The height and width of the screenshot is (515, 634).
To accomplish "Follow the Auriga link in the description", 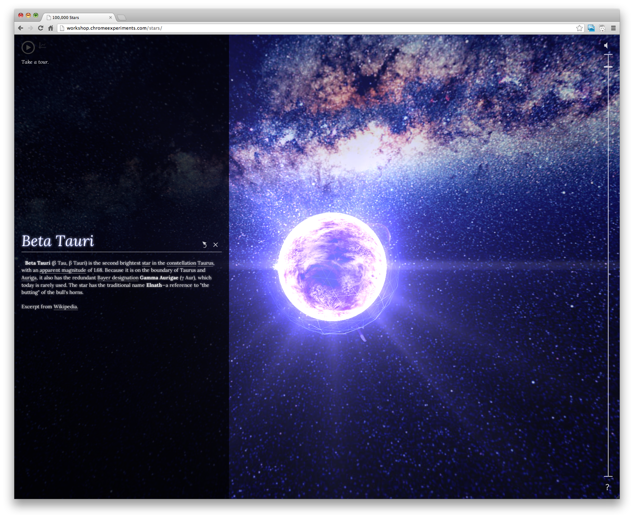I will (29, 278).
